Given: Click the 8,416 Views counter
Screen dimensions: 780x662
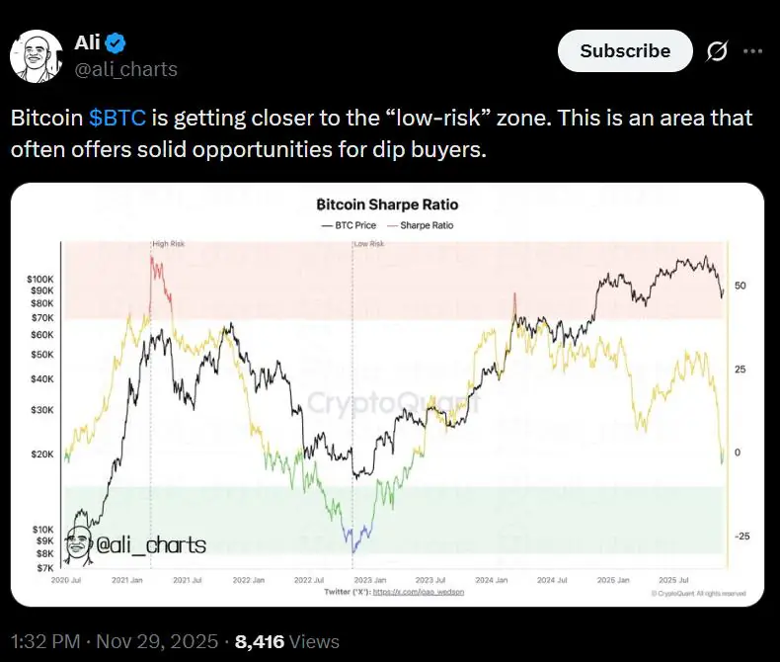Looking at the screenshot, I should (x=290, y=642).
